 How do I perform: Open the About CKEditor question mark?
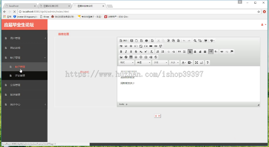[207, 63]
